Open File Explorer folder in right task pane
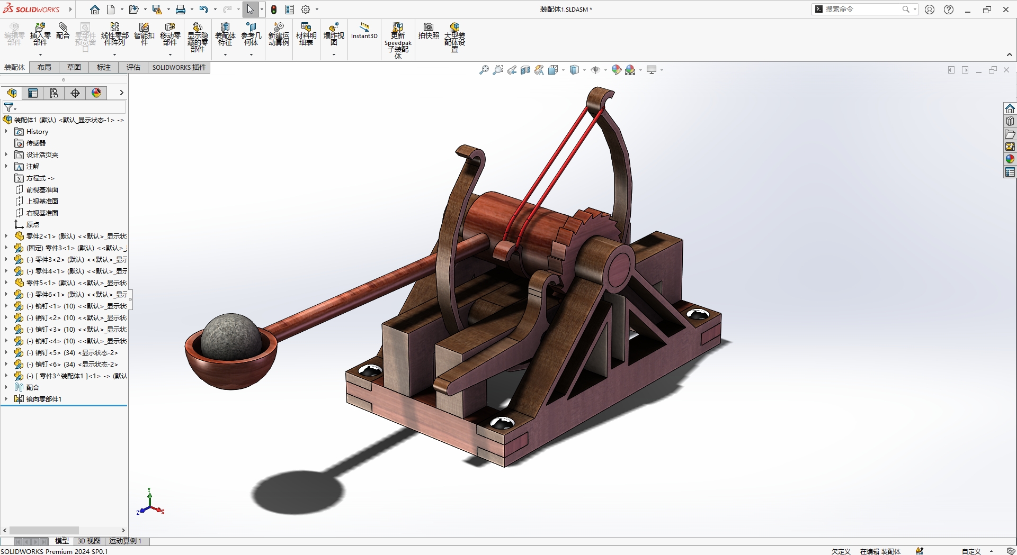1017x555 pixels. click(x=1010, y=134)
